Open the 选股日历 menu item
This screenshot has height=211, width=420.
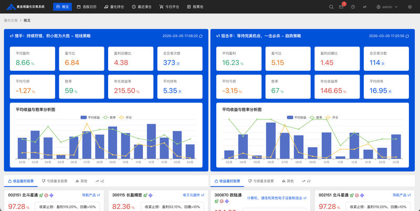pyautogui.click(x=87, y=7)
